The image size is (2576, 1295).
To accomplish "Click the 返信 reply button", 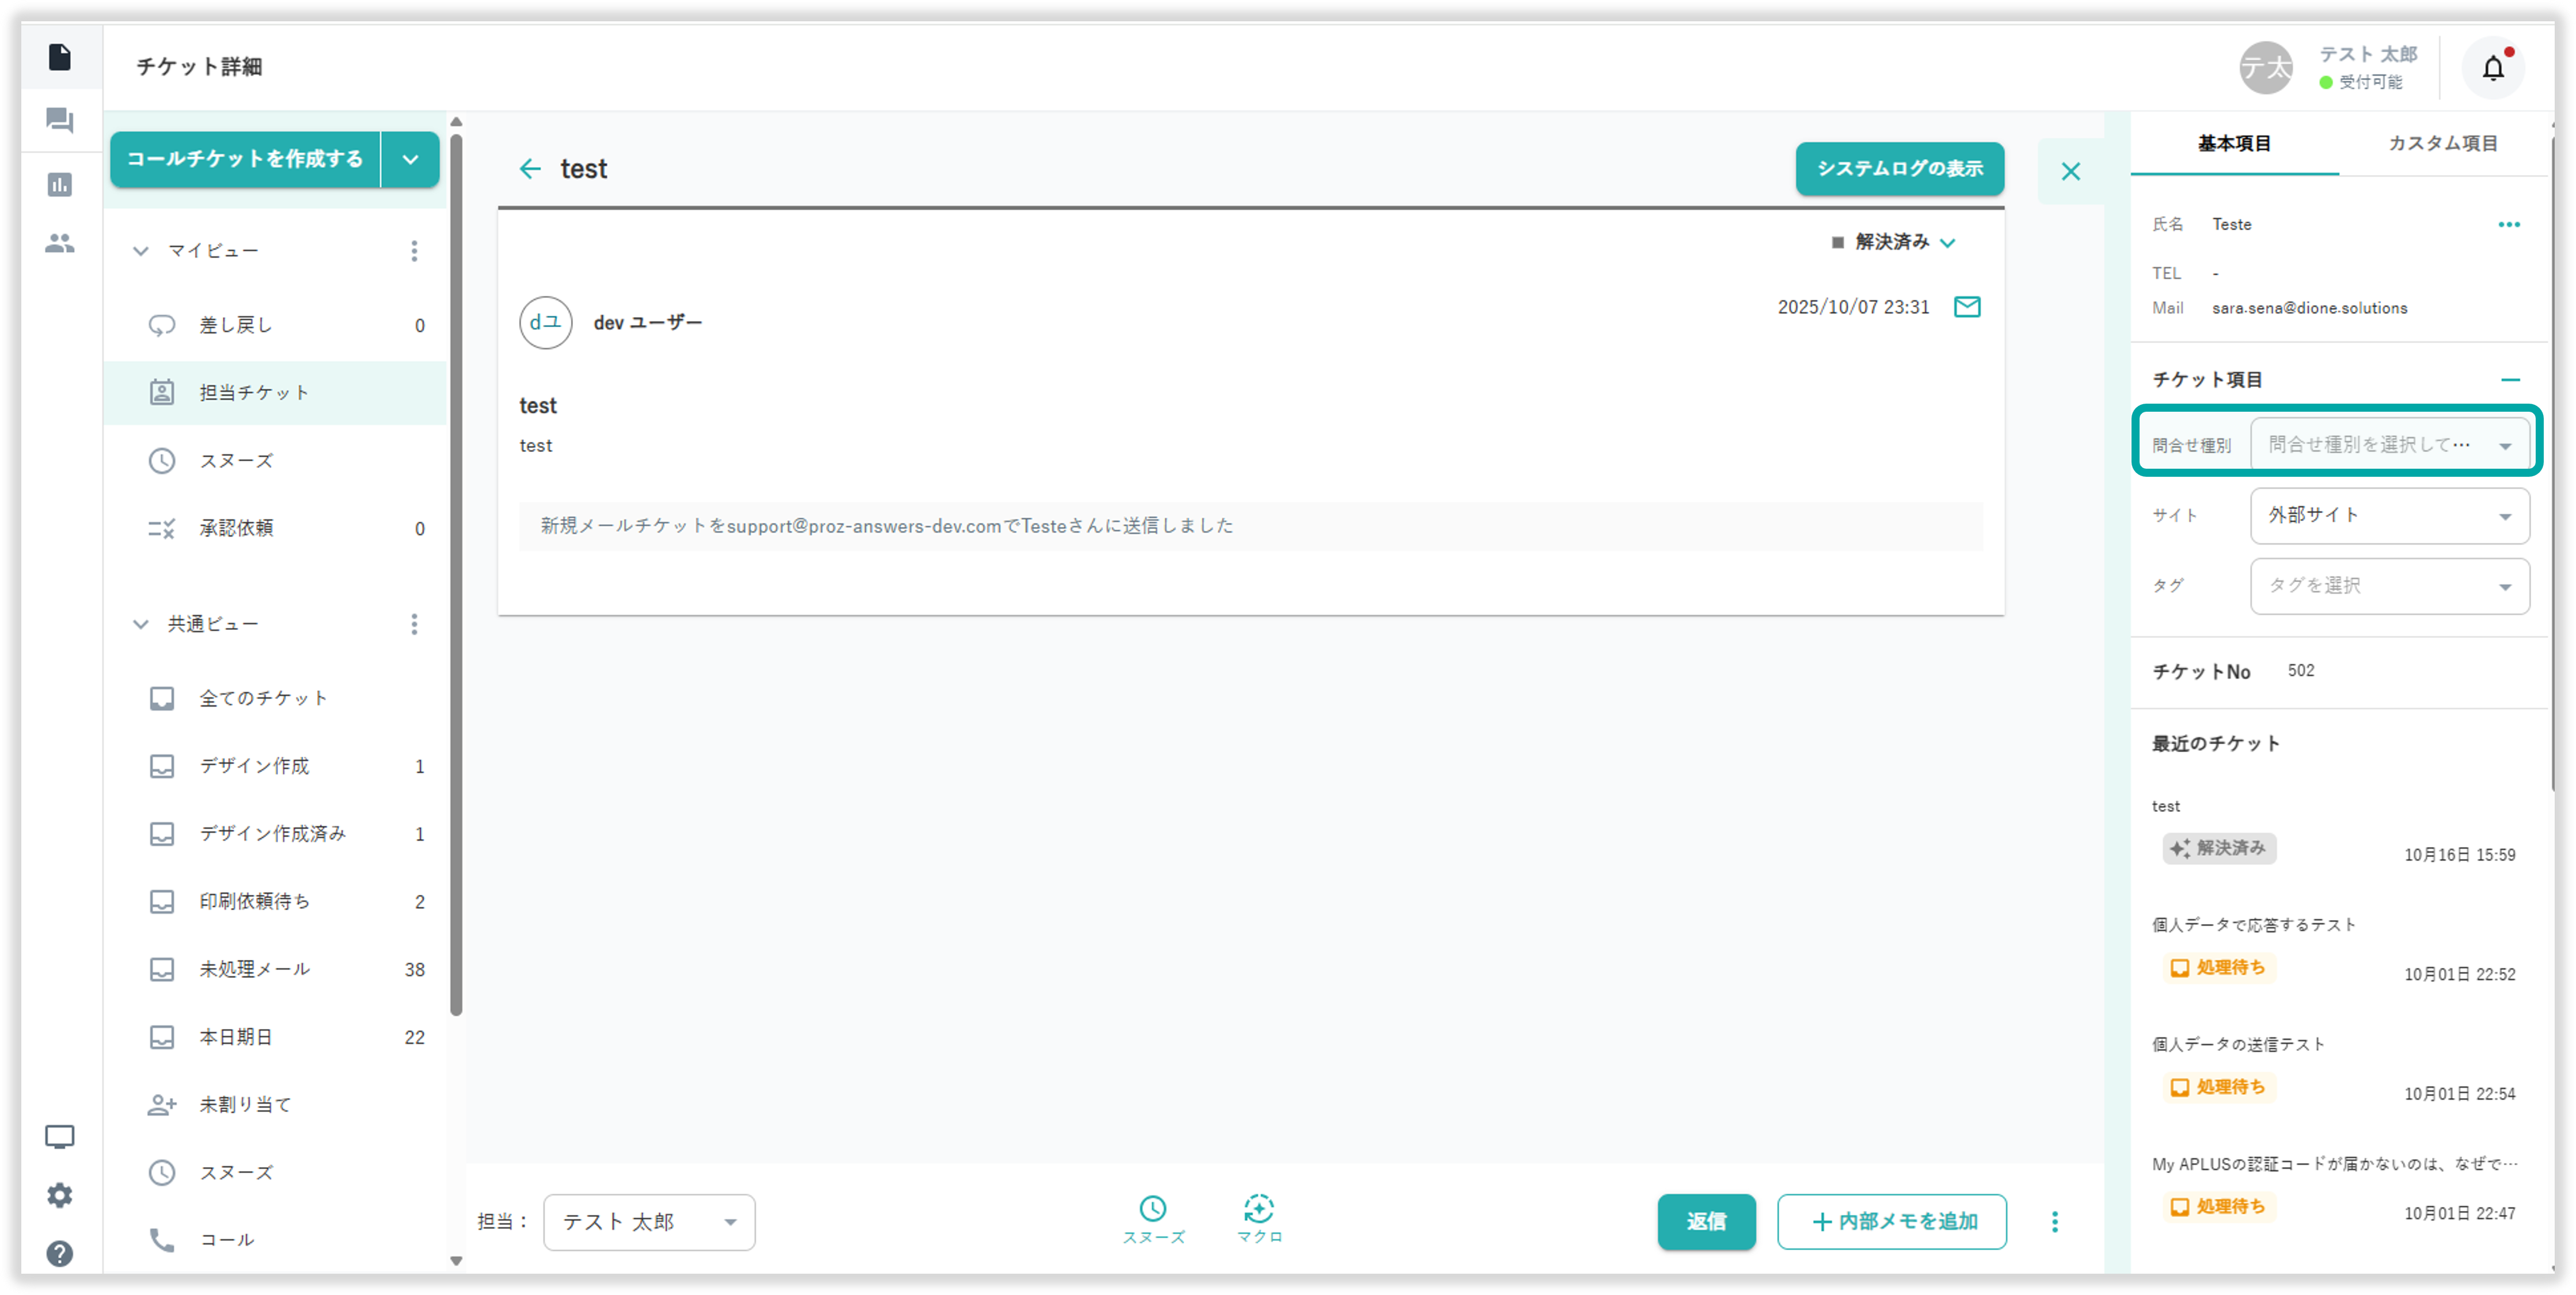I will click(1705, 1221).
